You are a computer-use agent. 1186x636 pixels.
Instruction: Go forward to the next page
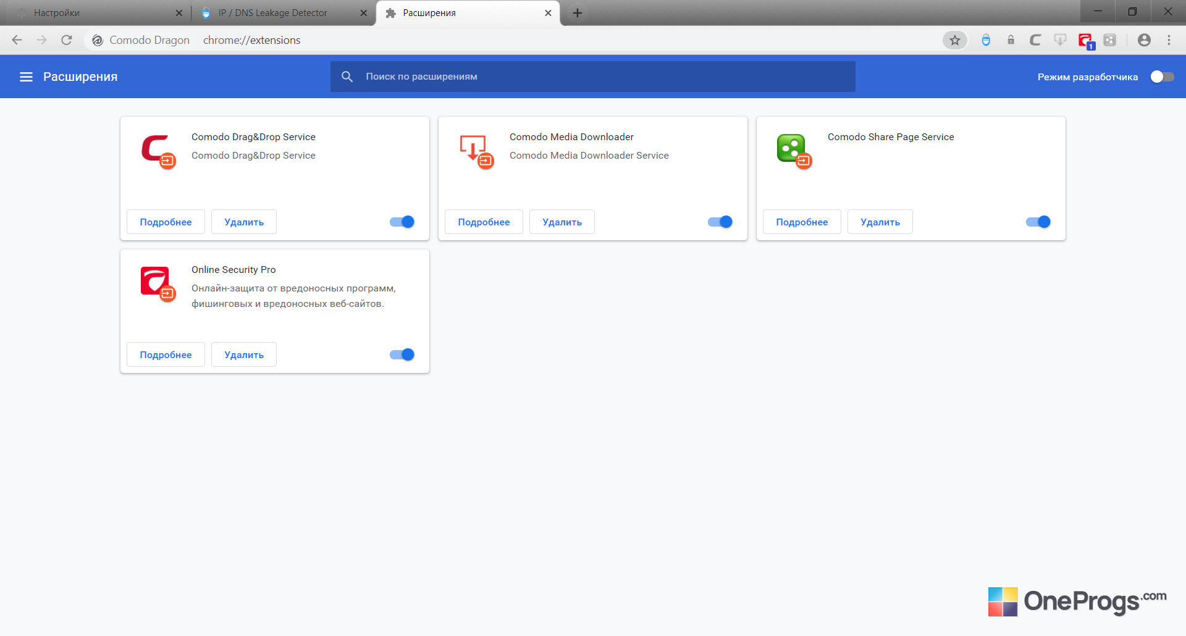(41, 40)
